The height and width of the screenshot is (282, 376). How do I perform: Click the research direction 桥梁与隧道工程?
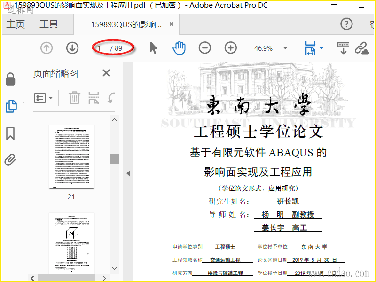pyautogui.click(x=225, y=273)
